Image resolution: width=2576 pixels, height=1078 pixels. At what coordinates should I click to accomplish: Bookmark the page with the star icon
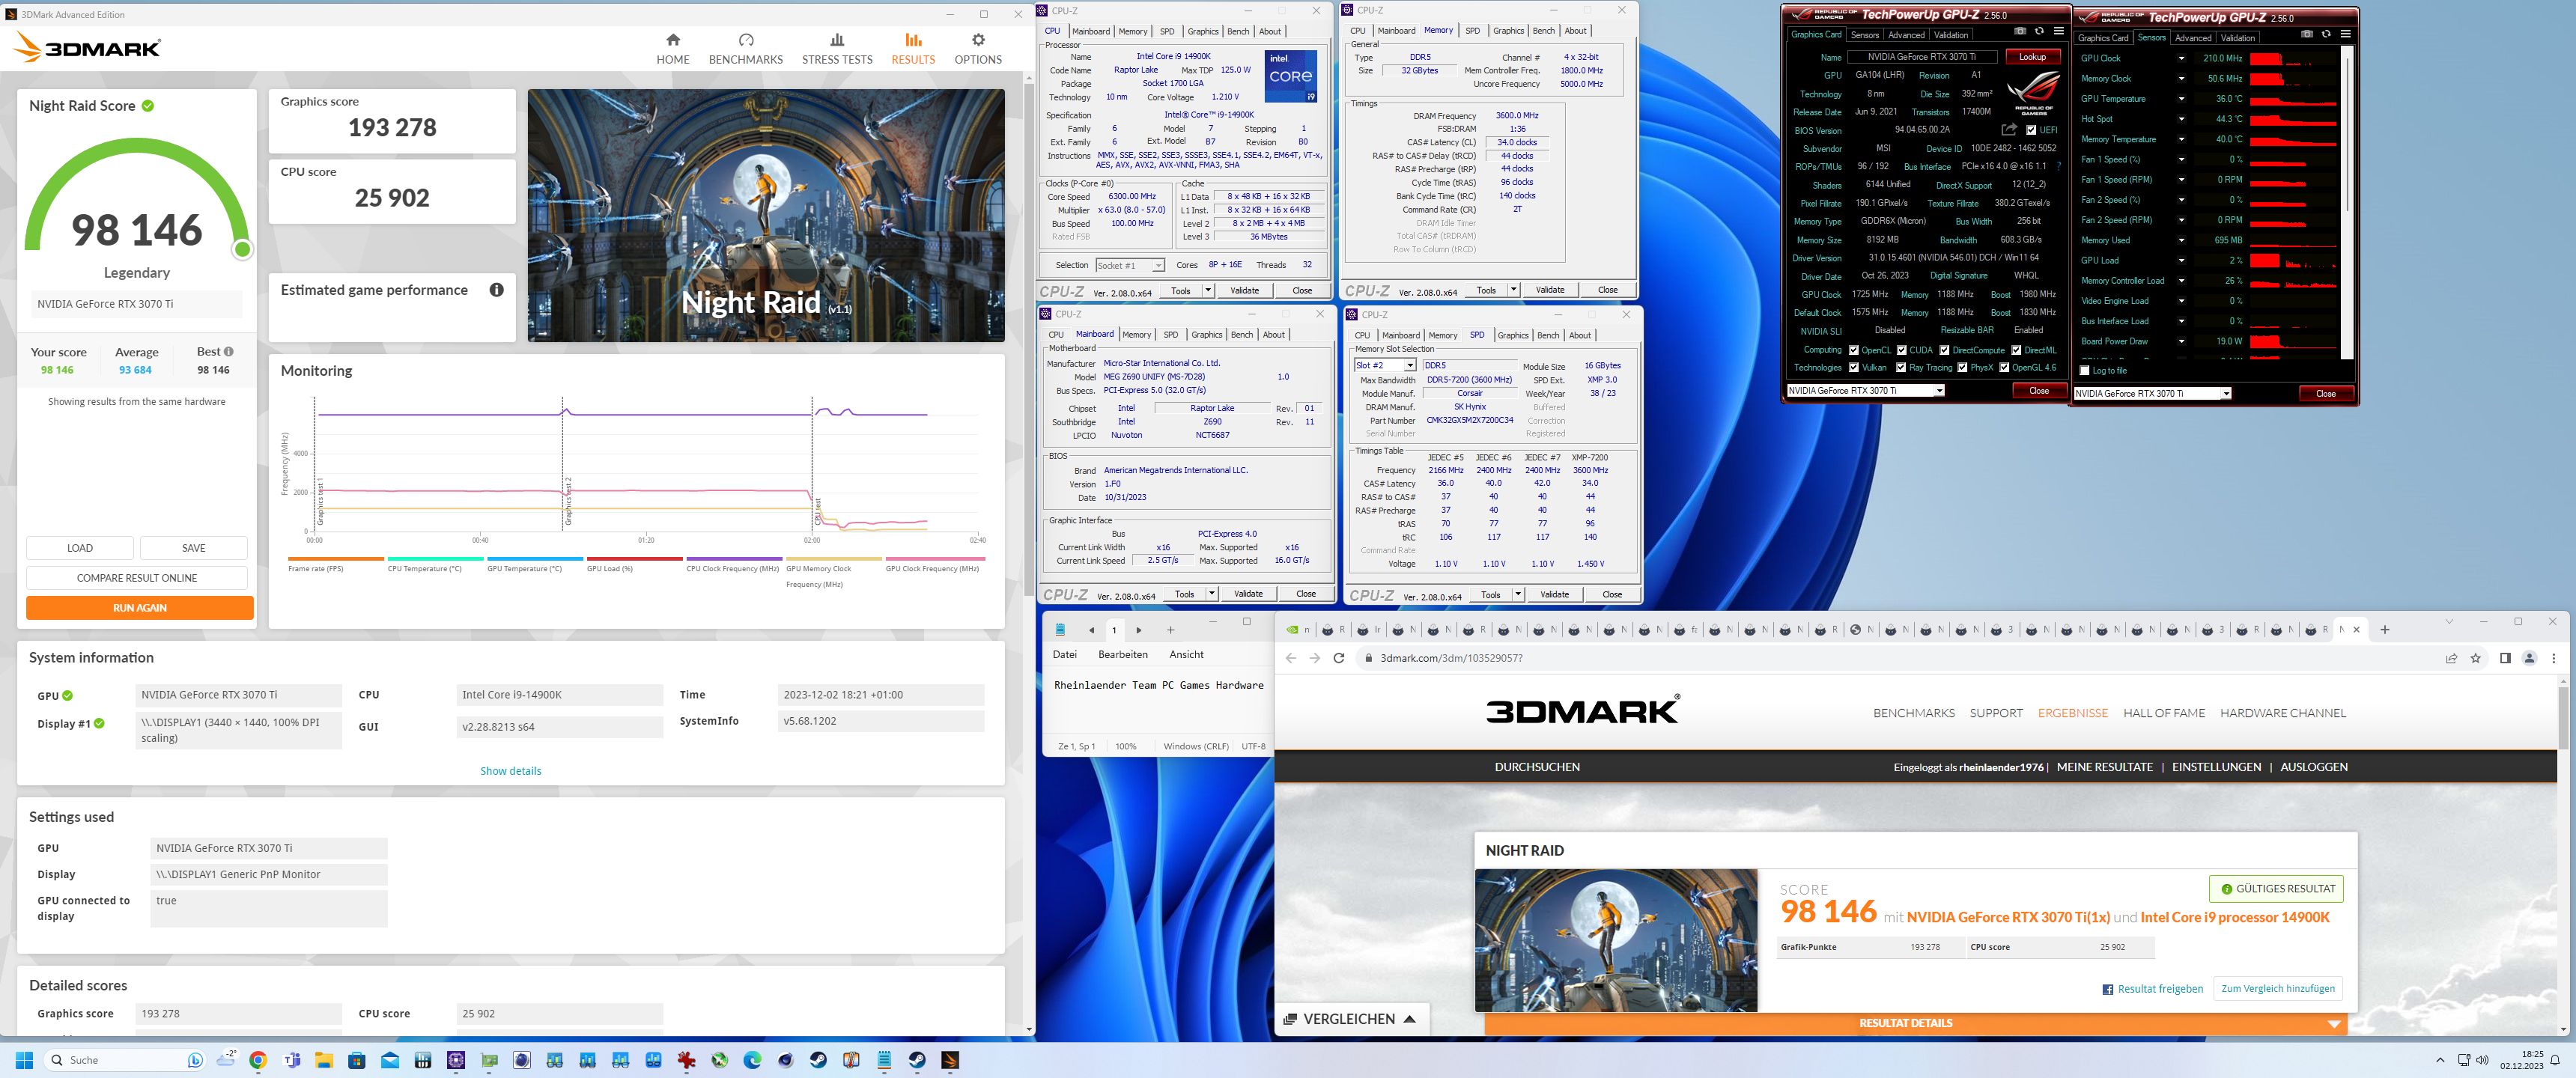(x=2475, y=658)
